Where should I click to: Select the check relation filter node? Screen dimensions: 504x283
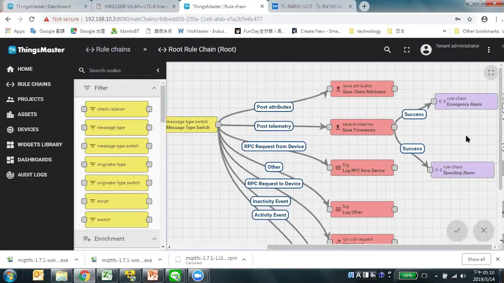coord(117,109)
